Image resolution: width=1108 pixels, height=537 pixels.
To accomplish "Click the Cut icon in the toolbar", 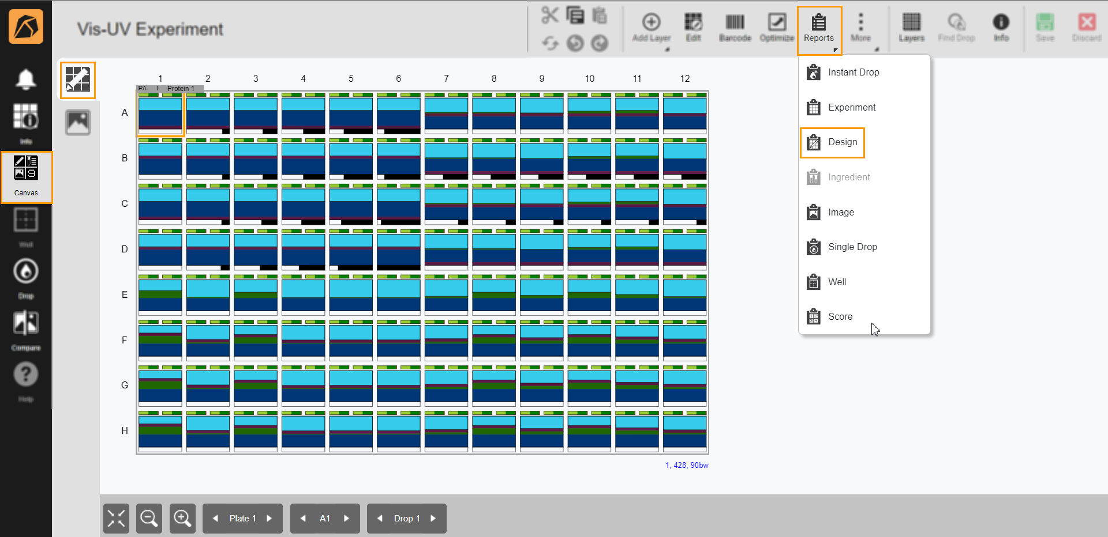I will coord(551,15).
